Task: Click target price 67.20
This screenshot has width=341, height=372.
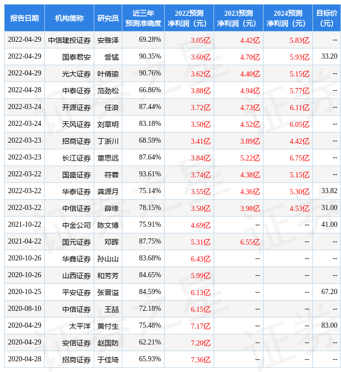Action: click(329, 291)
